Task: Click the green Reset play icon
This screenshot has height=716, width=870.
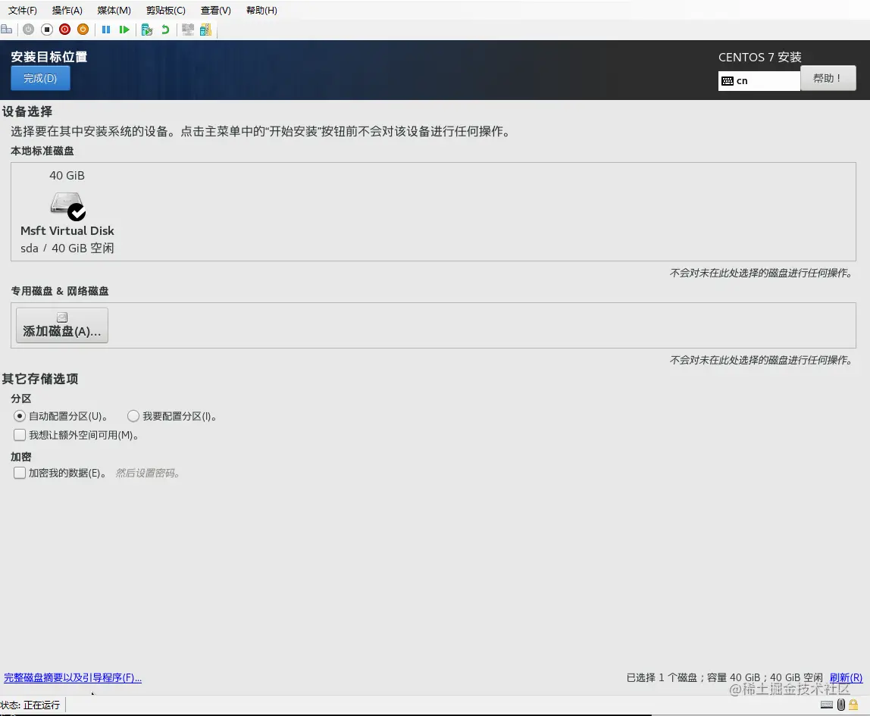Action: coord(124,30)
